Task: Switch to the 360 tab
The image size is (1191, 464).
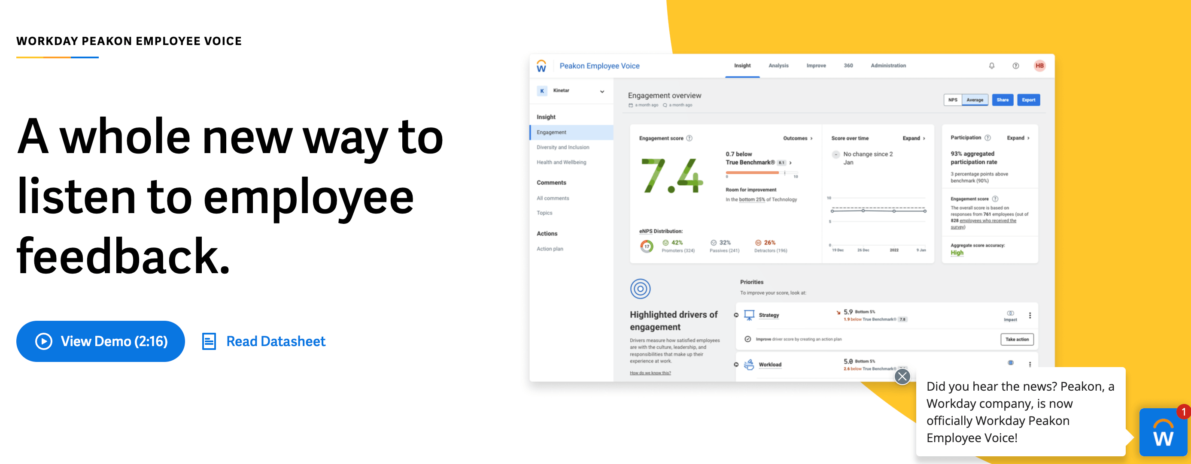Action: [848, 66]
